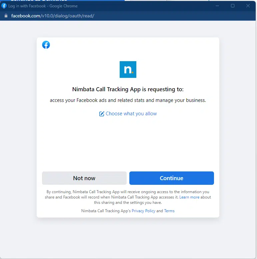The height and width of the screenshot is (259, 257).
Task: Maximize the Facebook login popup window
Action: point(233,6)
